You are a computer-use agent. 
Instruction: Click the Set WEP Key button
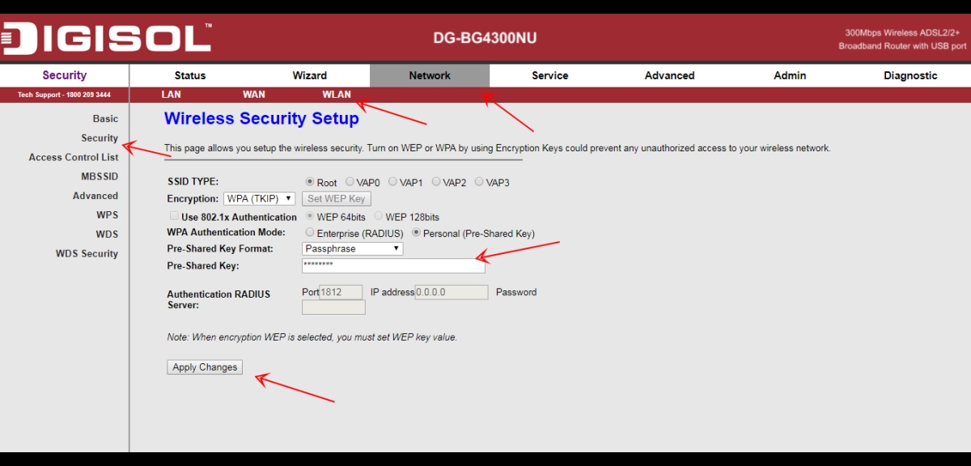337,198
